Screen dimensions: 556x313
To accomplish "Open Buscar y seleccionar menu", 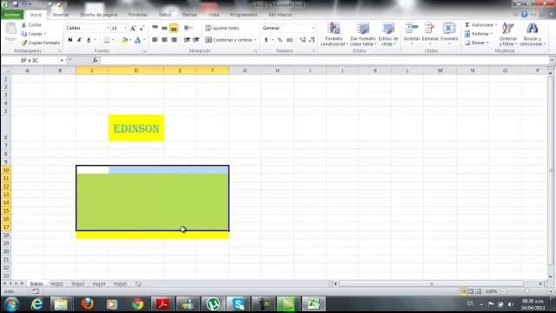I will click(x=533, y=34).
